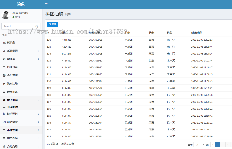Click the 币币交易 bars icon
Image resolution: width=232 pixels, height=149 pixels.
click(4, 138)
